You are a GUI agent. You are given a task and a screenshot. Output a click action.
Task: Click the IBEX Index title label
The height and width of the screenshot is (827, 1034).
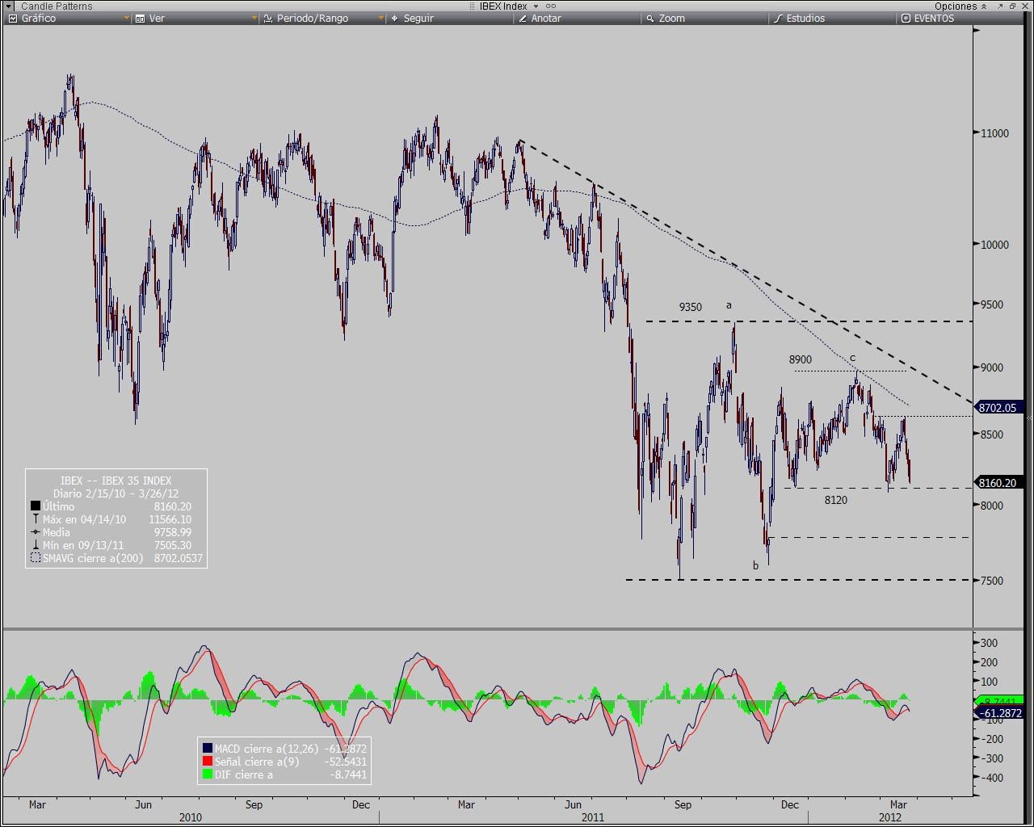click(503, 6)
